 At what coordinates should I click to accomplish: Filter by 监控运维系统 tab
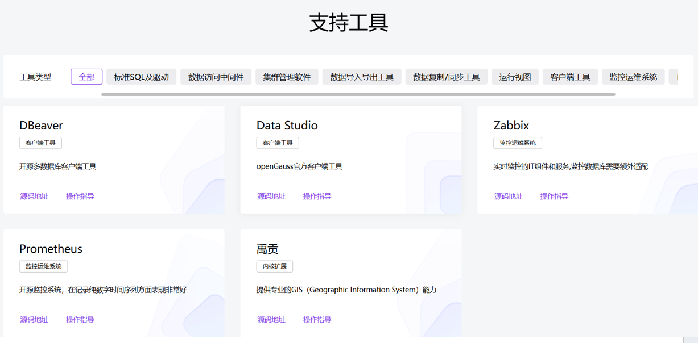pyautogui.click(x=633, y=77)
